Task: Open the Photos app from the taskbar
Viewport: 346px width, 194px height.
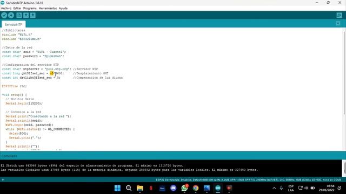Action: (207, 188)
